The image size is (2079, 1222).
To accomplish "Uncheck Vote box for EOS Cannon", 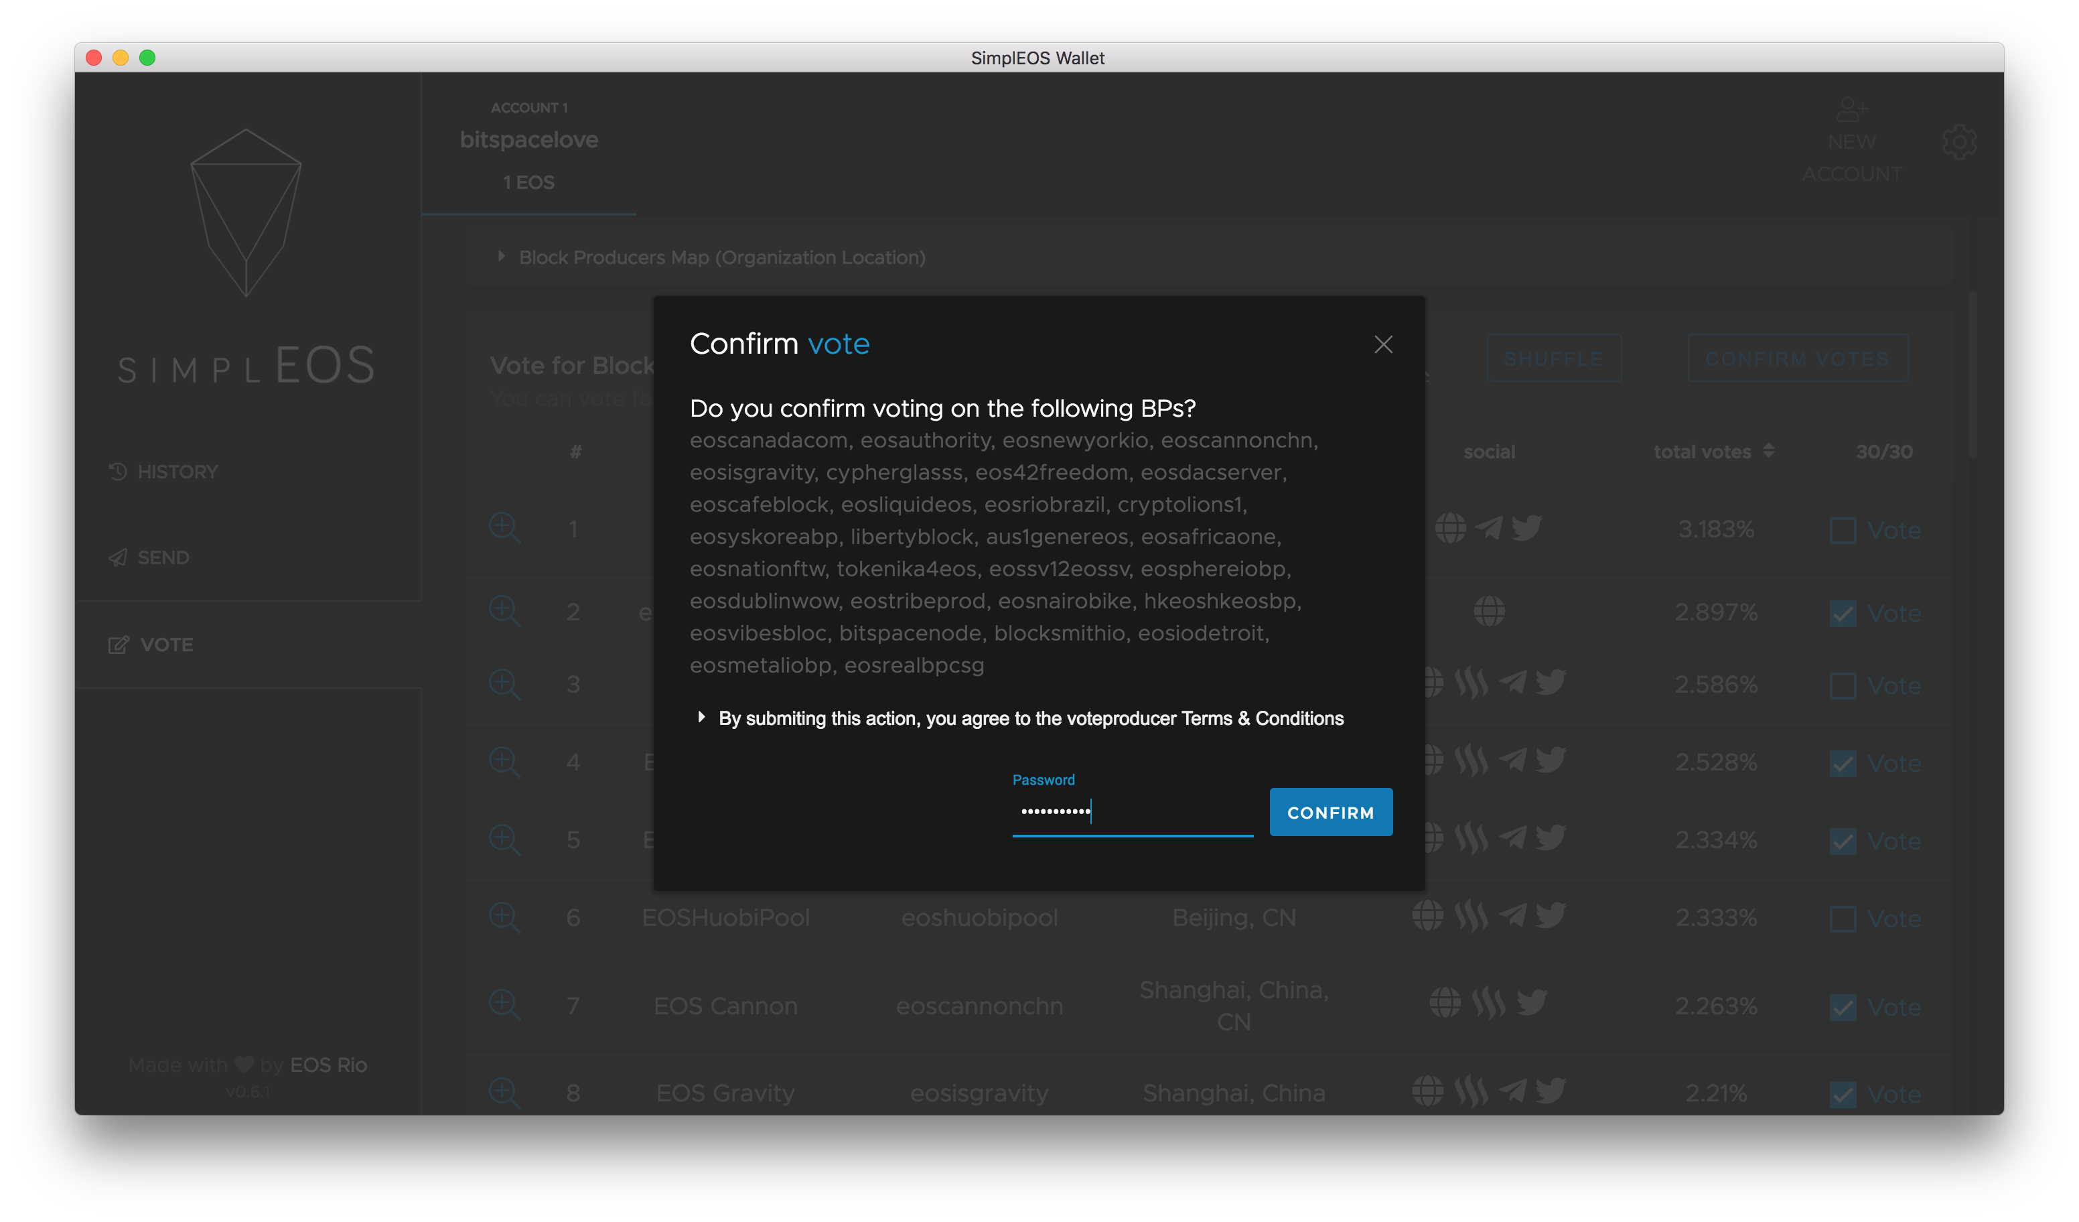I will [1842, 1008].
